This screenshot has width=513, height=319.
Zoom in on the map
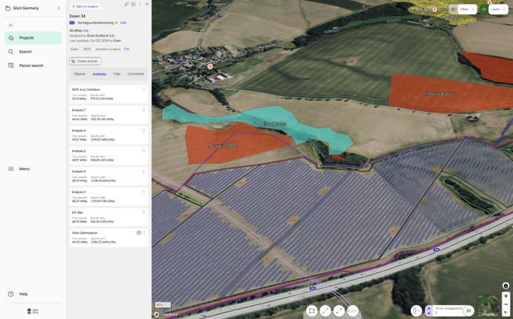tap(506, 296)
